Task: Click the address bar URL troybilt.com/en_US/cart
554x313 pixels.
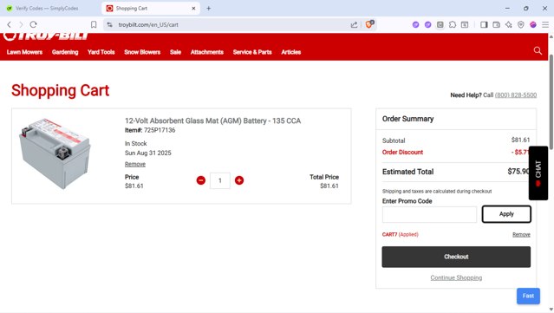Action: pos(148,25)
